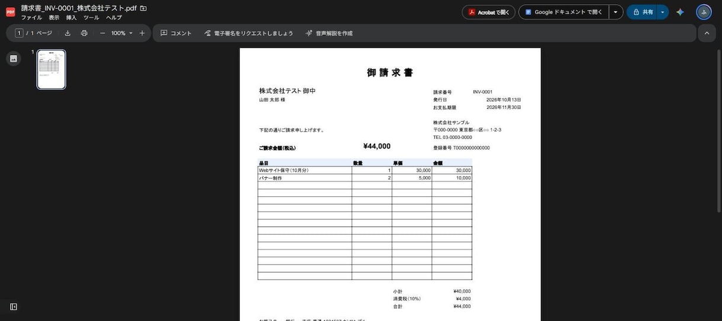Open the account avatar

coord(704,12)
